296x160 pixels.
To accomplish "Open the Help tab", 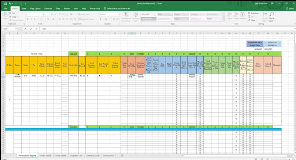I will (x=84, y=9).
